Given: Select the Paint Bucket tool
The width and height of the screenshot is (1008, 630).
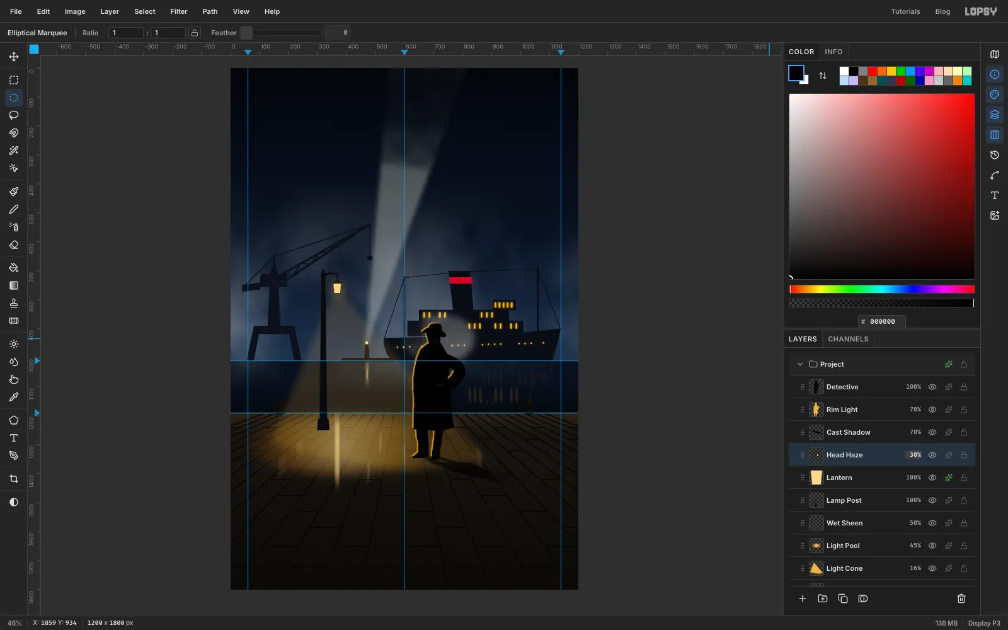Looking at the screenshot, I should [14, 268].
